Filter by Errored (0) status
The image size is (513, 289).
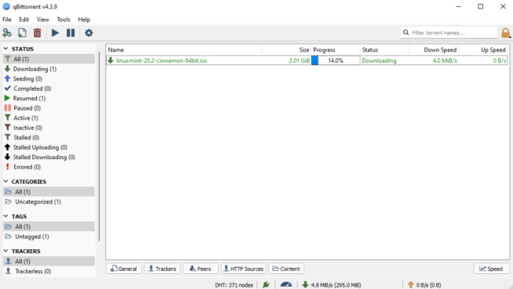coord(49,167)
